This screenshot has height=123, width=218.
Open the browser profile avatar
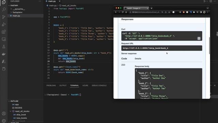[204, 12]
